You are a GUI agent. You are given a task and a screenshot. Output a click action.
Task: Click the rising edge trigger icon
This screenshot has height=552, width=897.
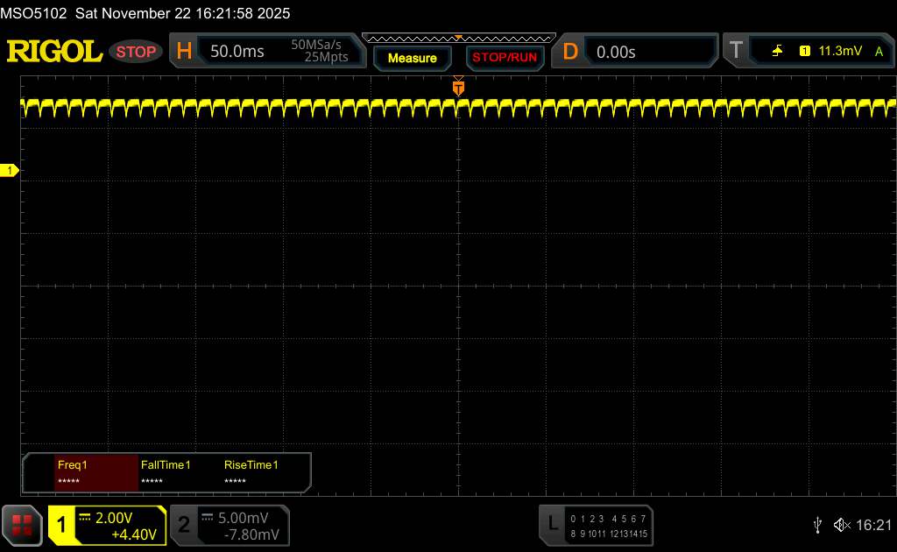(777, 52)
